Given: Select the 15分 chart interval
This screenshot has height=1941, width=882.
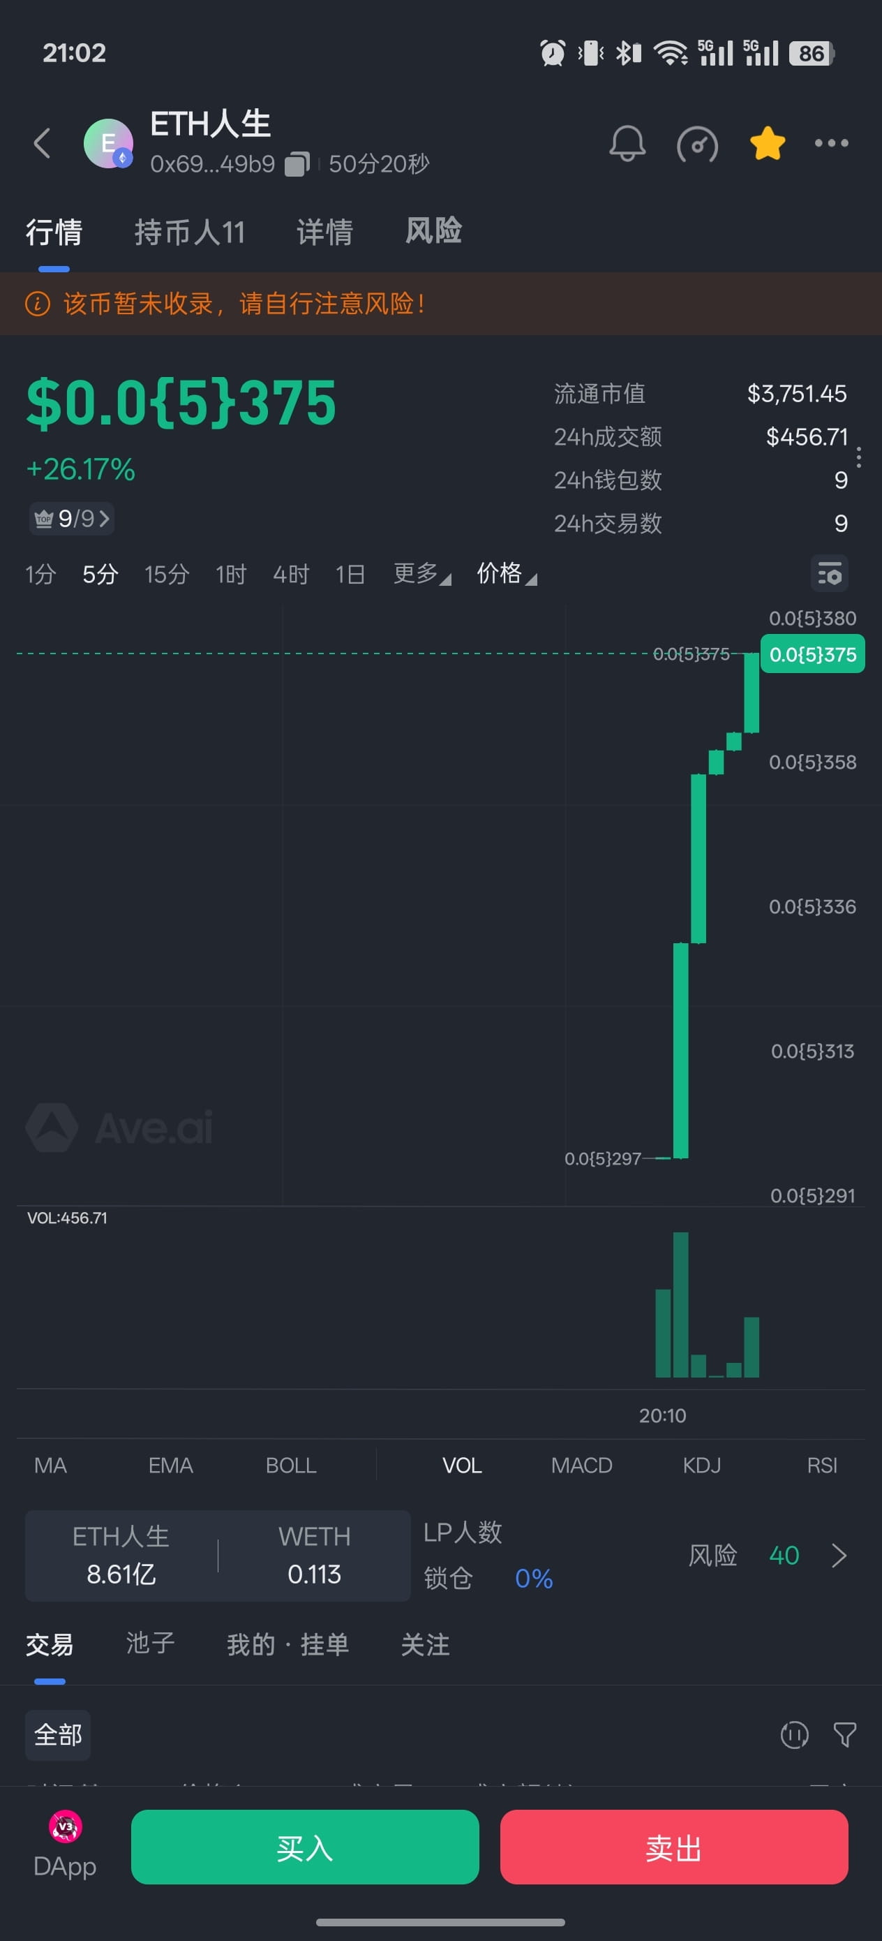Looking at the screenshot, I should pyautogui.click(x=167, y=574).
